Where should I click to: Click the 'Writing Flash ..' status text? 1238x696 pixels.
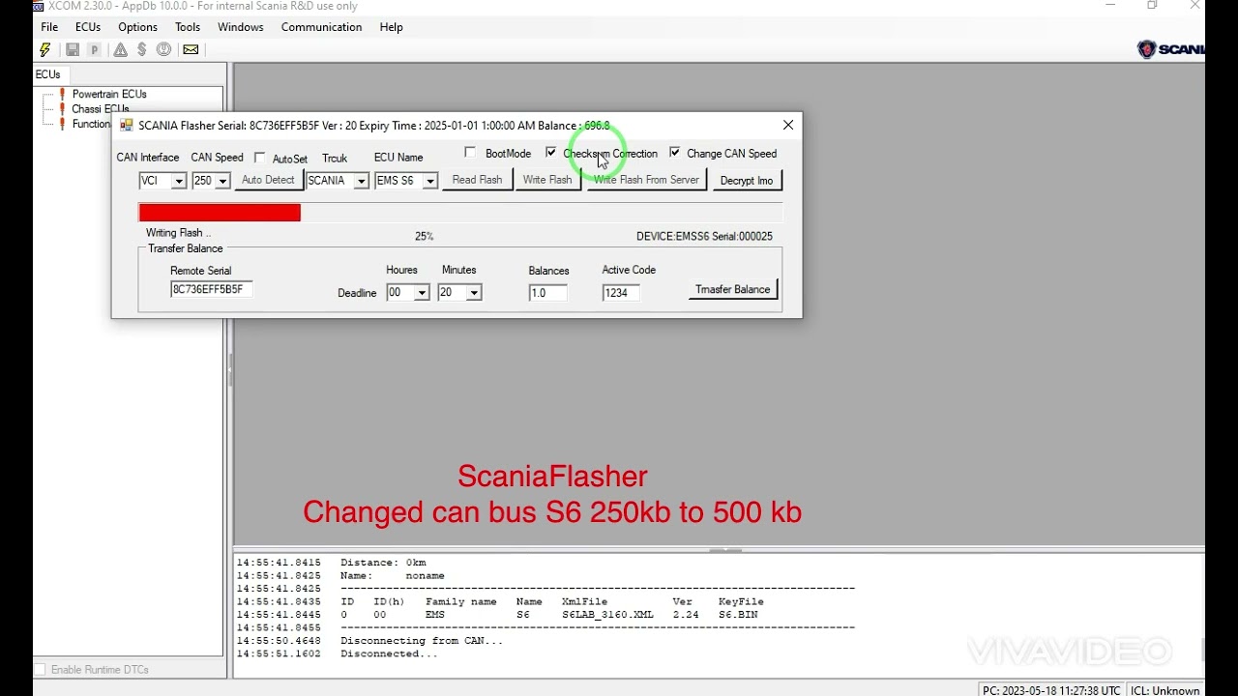(x=178, y=233)
